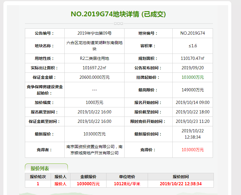Click red 报价人 entry in bid row
The height and width of the screenshot is (195, 241).
(x=60, y=184)
